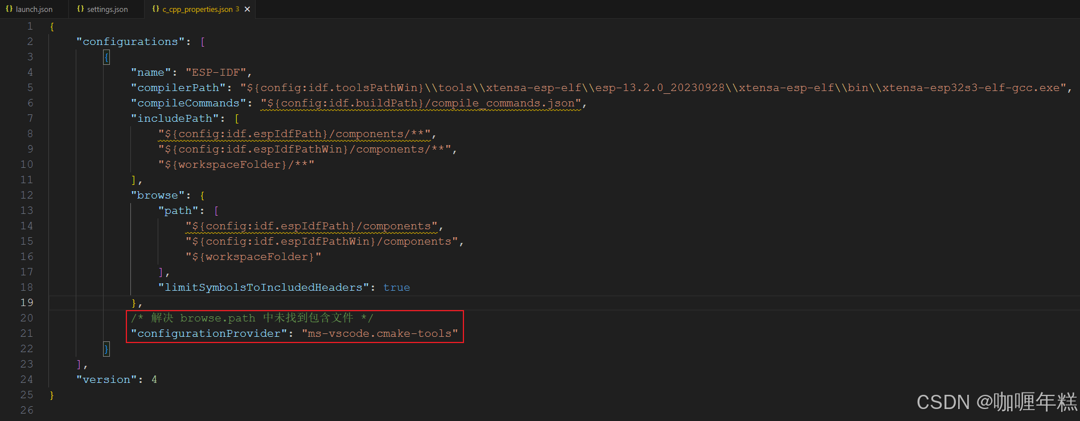Click the highlighted opening brace on line 3
Screen dimensions: 1080x421
(x=106, y=57)
